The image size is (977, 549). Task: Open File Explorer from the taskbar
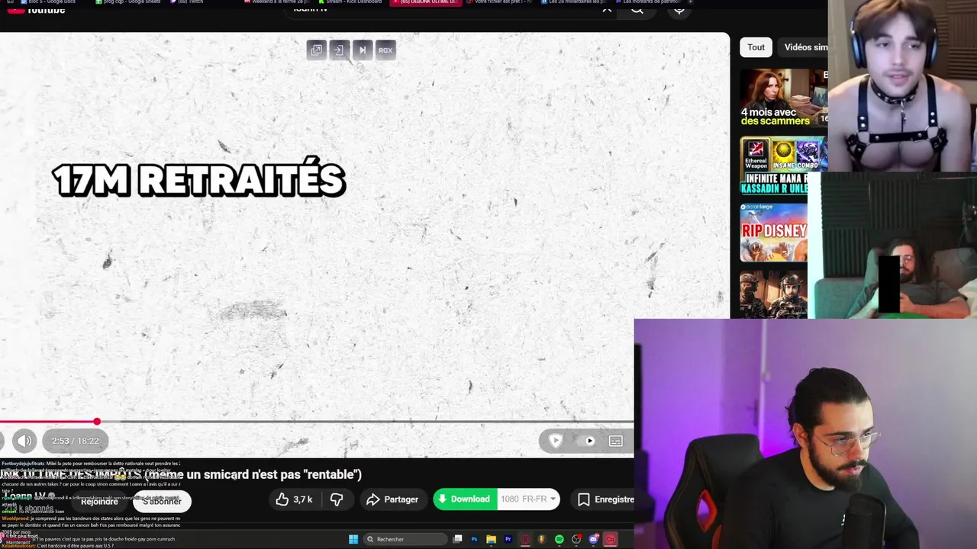[x=491, y=539]
